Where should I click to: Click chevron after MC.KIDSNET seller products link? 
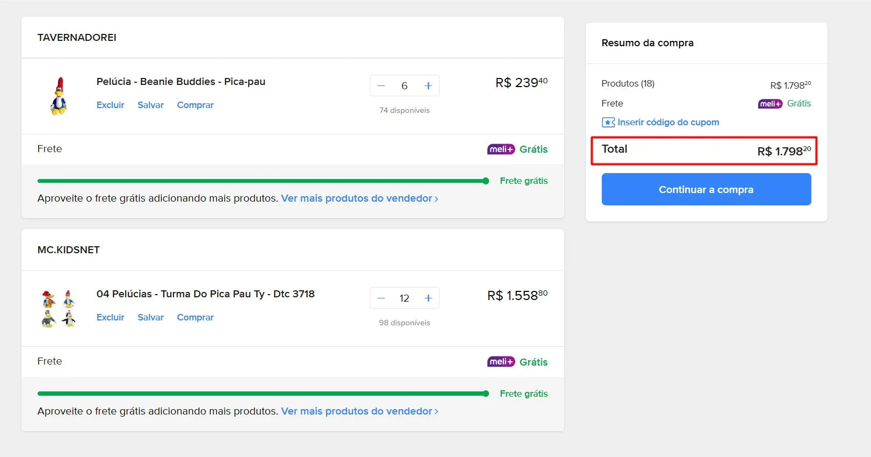click(x=436, y=412)
